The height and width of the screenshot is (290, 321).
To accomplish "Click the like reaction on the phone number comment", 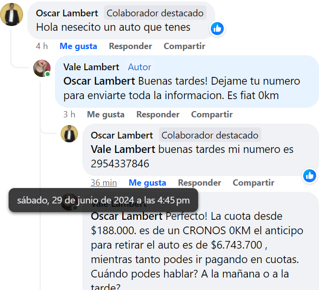I will click(309, 176).
